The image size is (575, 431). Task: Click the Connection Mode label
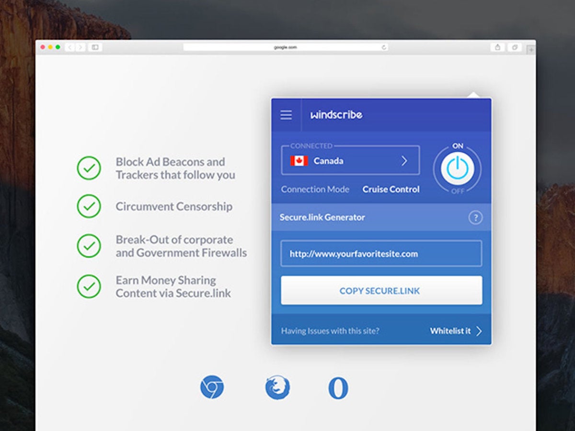click(x=315, y=189)
